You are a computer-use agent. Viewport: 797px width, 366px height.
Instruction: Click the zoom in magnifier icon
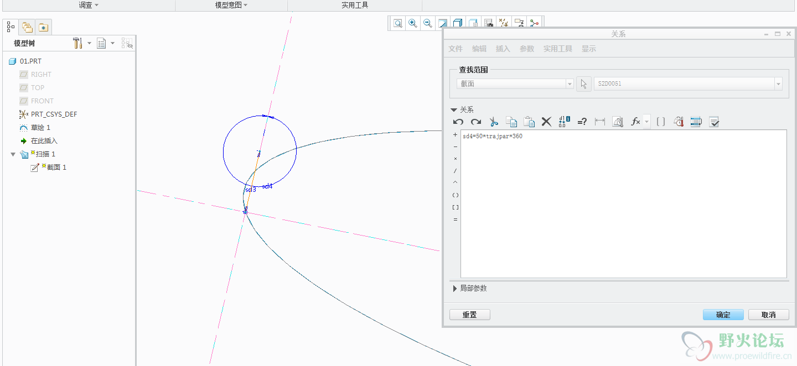[413, 23]
